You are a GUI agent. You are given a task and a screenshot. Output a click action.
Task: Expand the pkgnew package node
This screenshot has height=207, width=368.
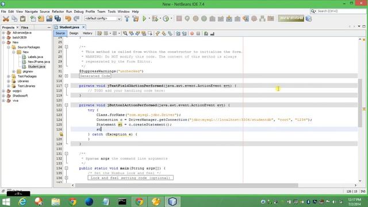14,71
